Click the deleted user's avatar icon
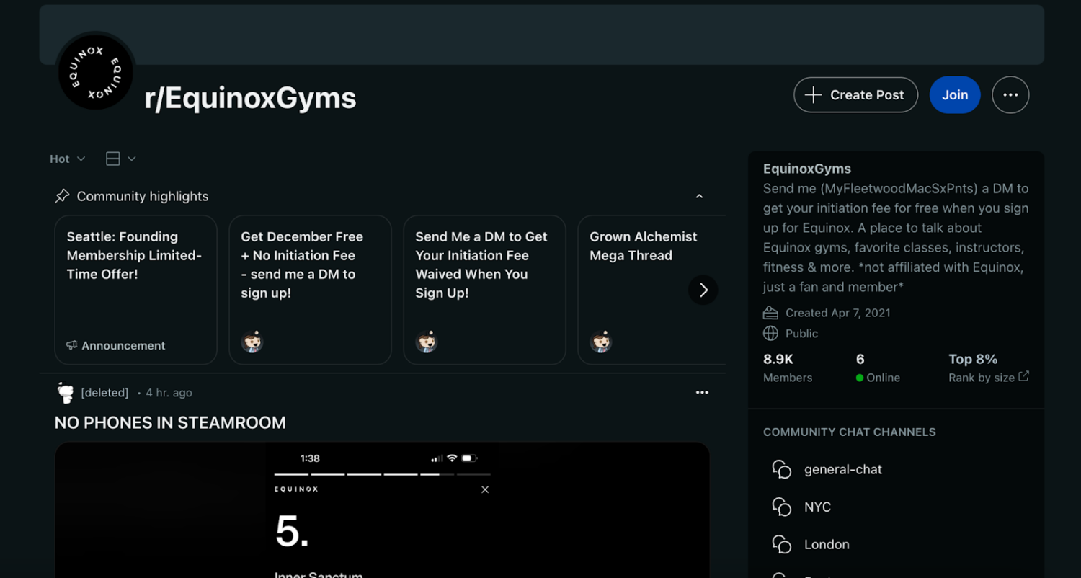 pos(66,393)
